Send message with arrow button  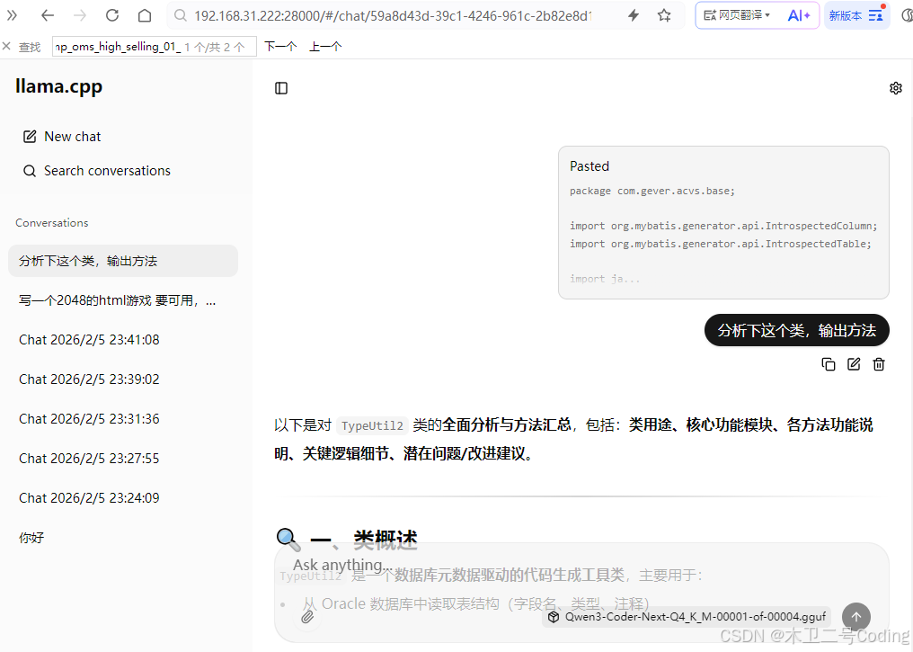pyautogui.click(x=855, y=616)
